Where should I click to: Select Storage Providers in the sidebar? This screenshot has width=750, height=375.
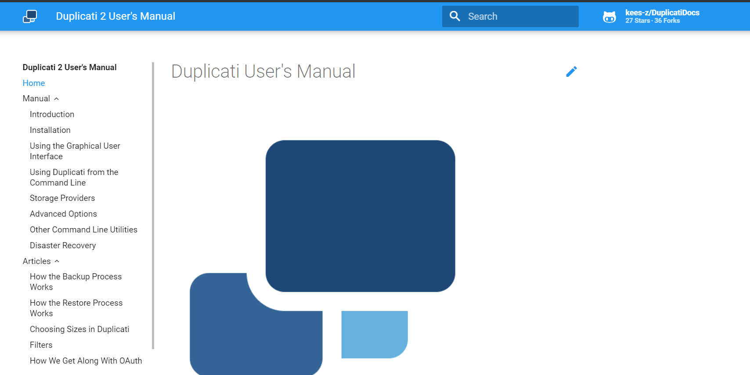(62, 198)
